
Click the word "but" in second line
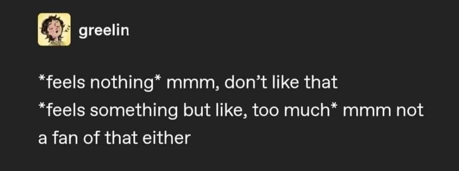[196, 111]
